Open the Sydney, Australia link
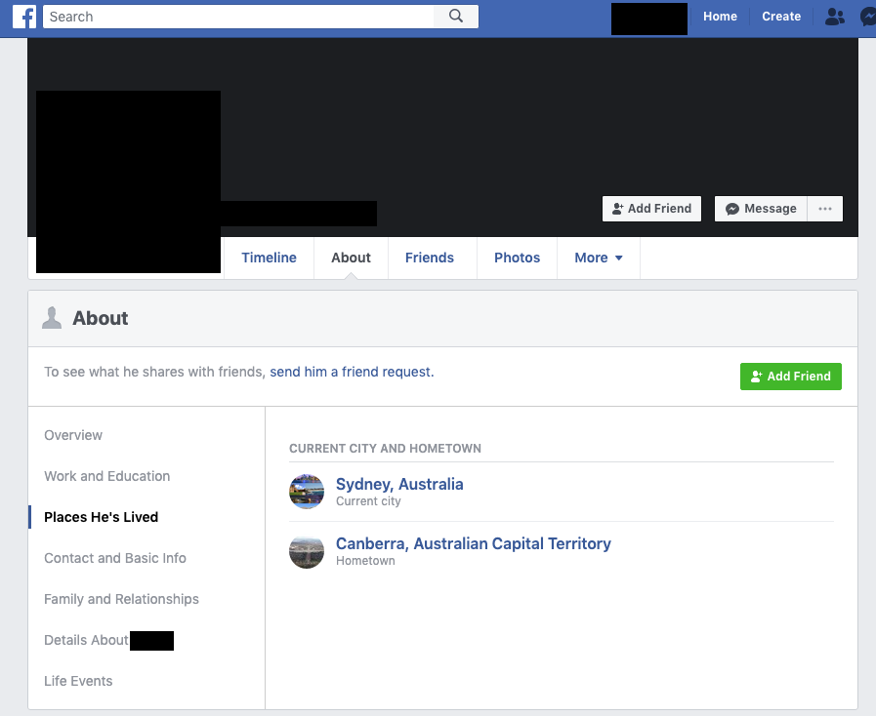Image resolution: width=876 pixels, height=716 pixels. pyautogui.click(x=399, y=484)
